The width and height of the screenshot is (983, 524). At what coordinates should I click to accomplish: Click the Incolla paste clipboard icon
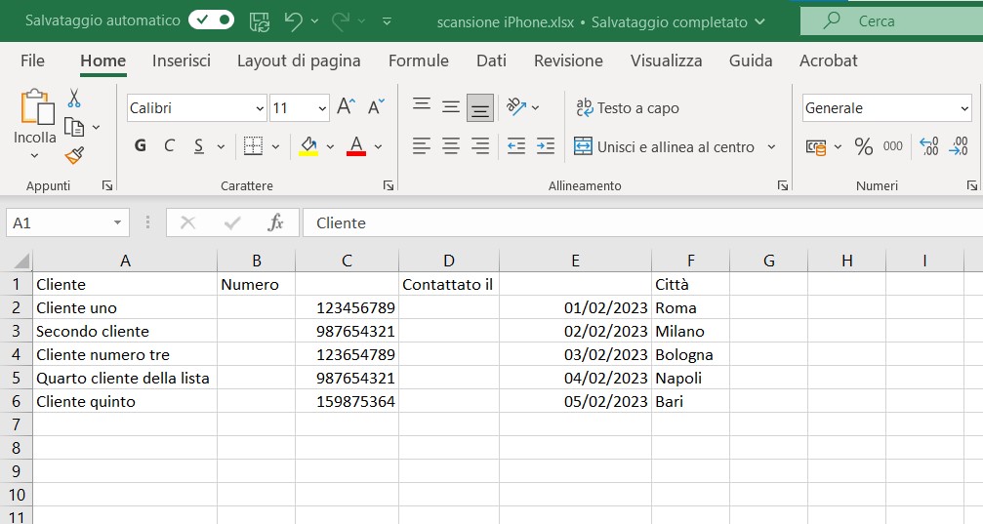point(36,107)
